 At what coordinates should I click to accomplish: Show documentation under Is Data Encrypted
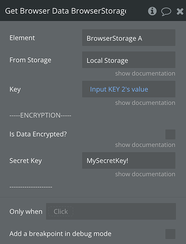coord(145,145)
